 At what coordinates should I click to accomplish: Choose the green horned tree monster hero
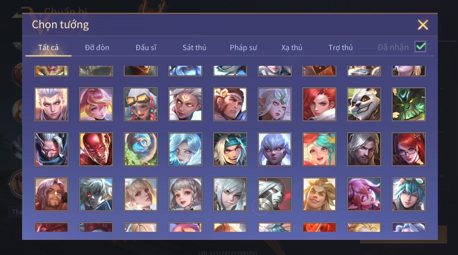pyautogui.click(x=408, y=104)
